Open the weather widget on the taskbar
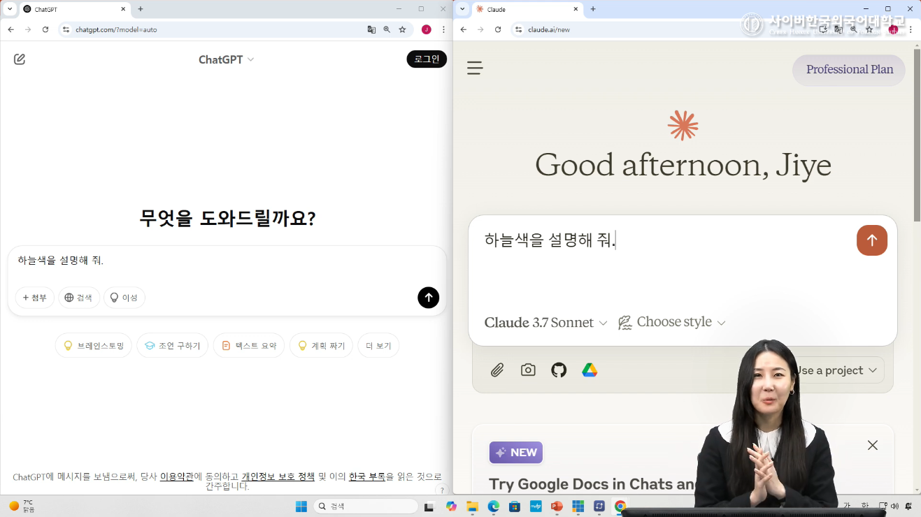The height and width of the screenshot is (517, 921). [21, 506]
